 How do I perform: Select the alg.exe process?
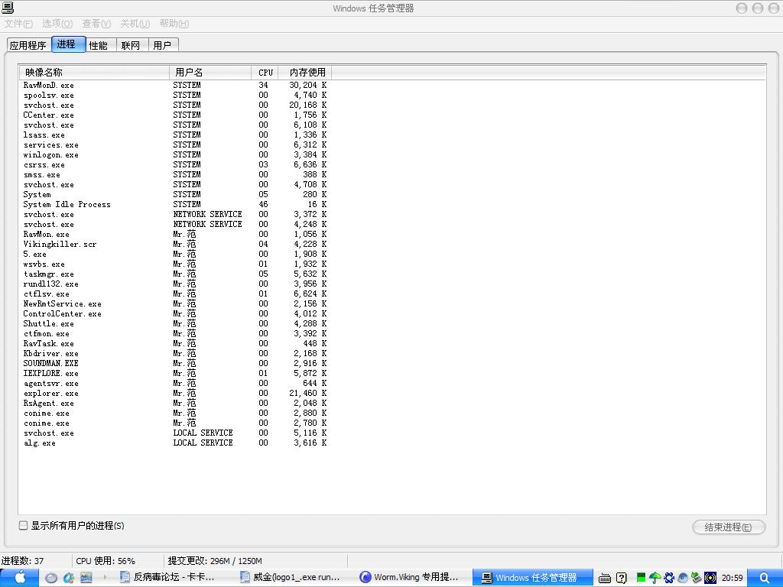(x=175, y=443)
